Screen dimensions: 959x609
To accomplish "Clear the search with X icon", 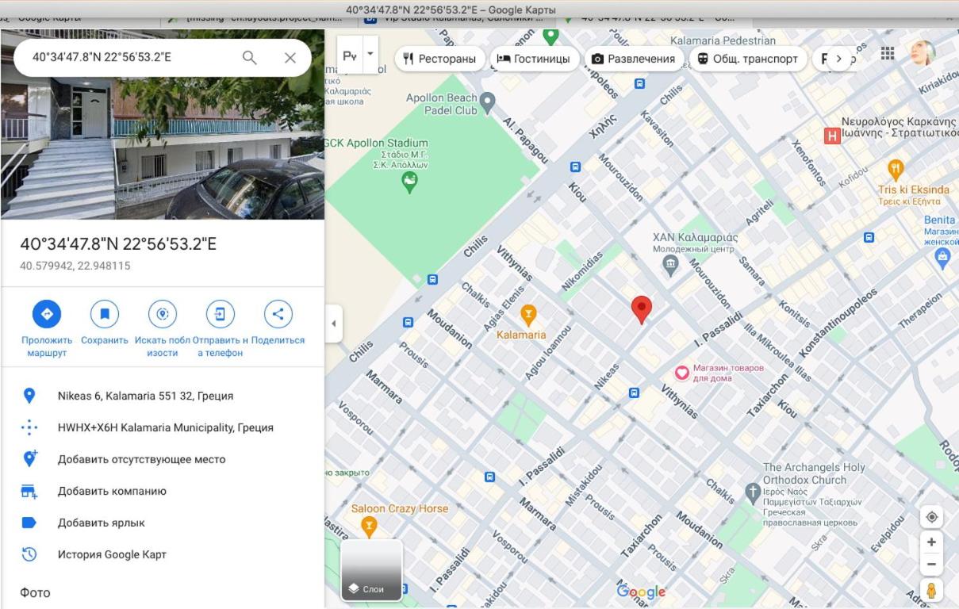I will 290,58.
